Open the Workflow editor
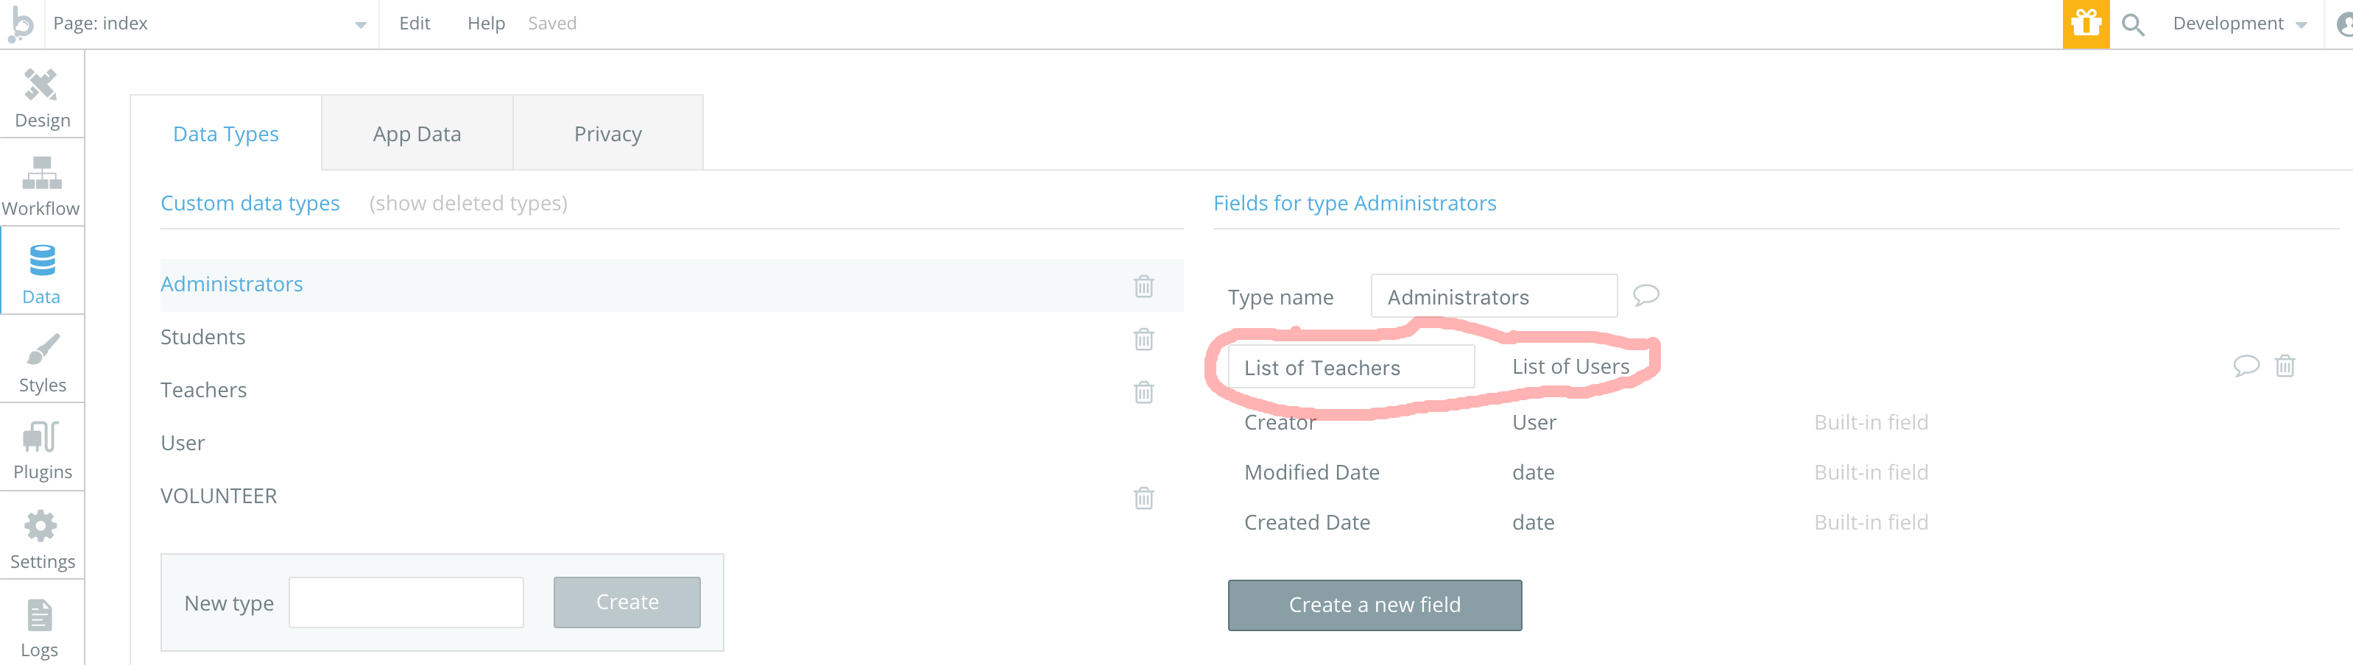Image resolution: width=2353 pixels, height=665 pixels. [41, 185]
